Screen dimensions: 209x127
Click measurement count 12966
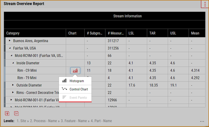coord(112,100)
